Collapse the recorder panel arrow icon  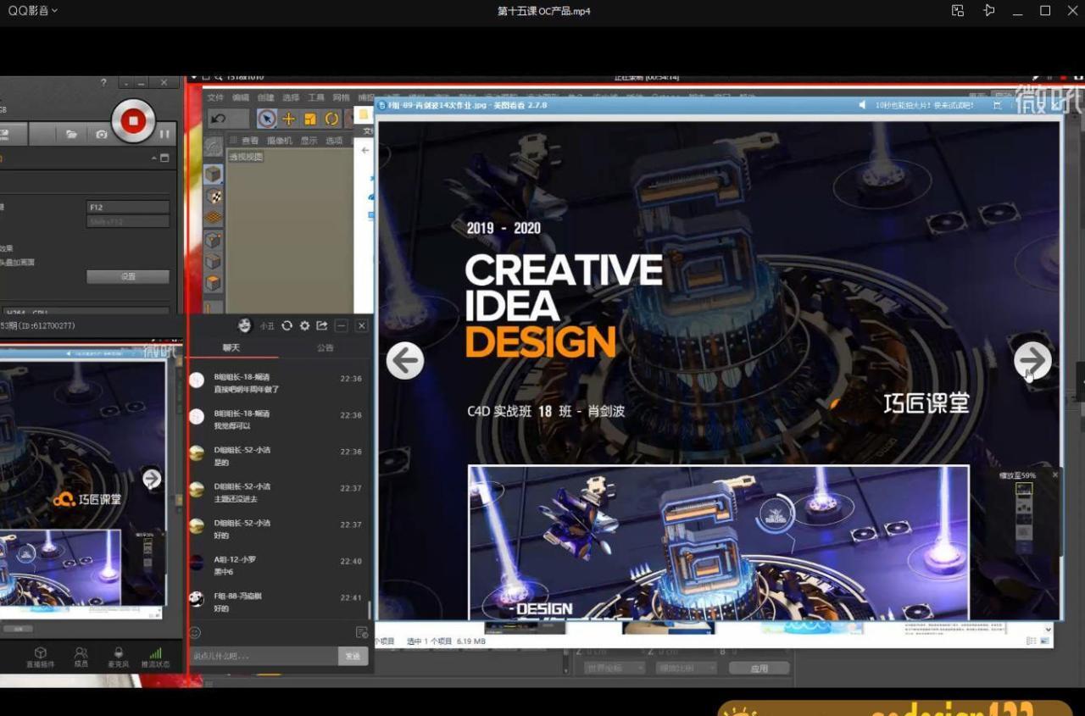pyautogui.click(x=154, y=158)
